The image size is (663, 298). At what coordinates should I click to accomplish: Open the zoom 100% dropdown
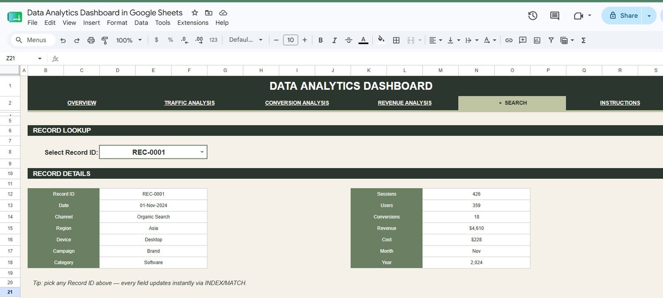(129, 40)
